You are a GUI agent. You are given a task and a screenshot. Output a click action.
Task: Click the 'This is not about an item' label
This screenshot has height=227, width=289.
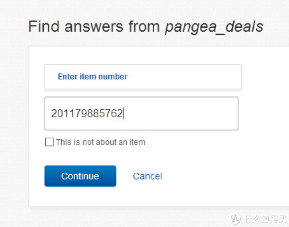pos(101,142)
